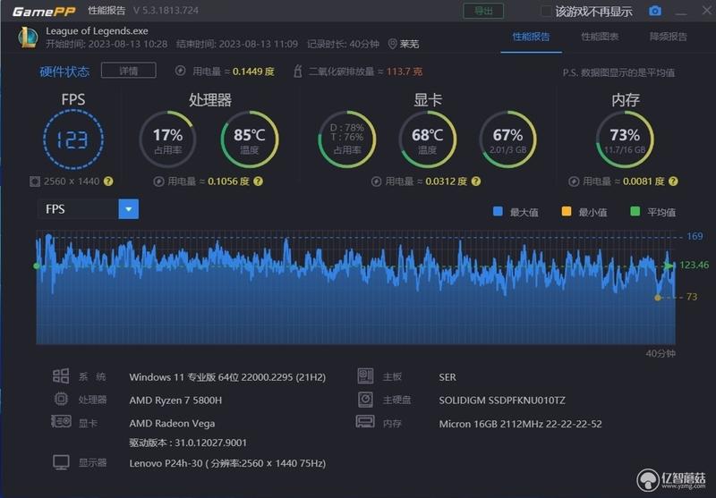This screenshot has height=498, width=716.
Task: Click the 硬件状态 heading link
Action: click(x=64, y=72)
